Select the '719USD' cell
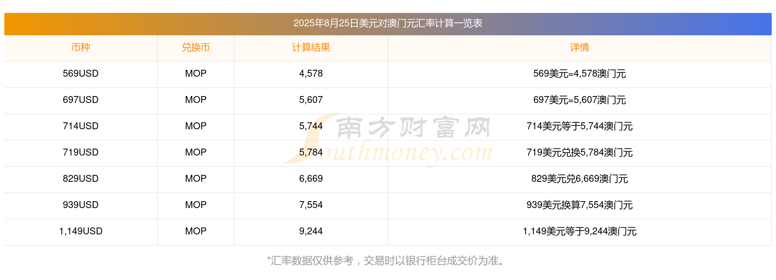This screenshot has height=280, width=776. [x=81, y=152]
